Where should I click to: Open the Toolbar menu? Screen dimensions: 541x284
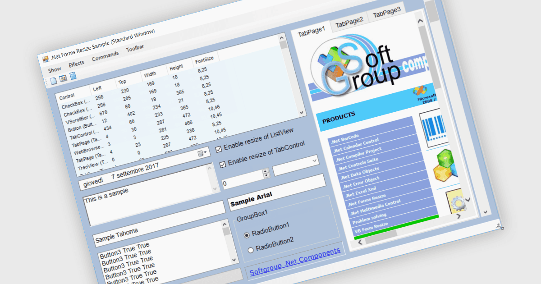click(135, 49)
